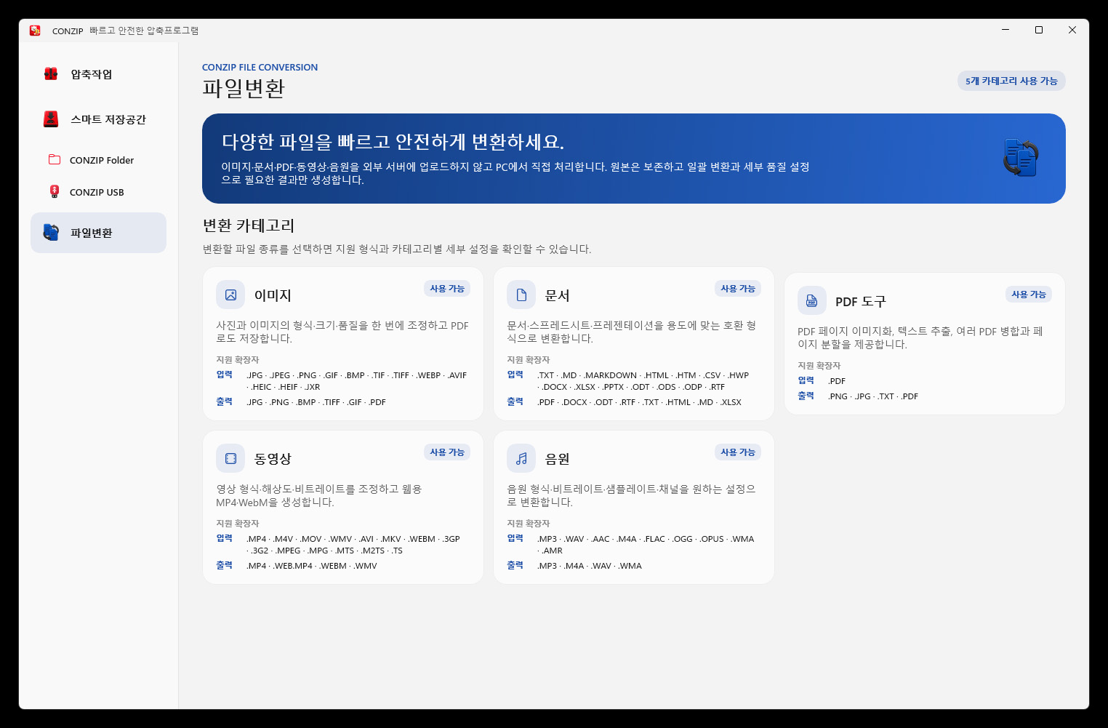Click 사용 가능 badge on 이미지 card

coord(447,289)
